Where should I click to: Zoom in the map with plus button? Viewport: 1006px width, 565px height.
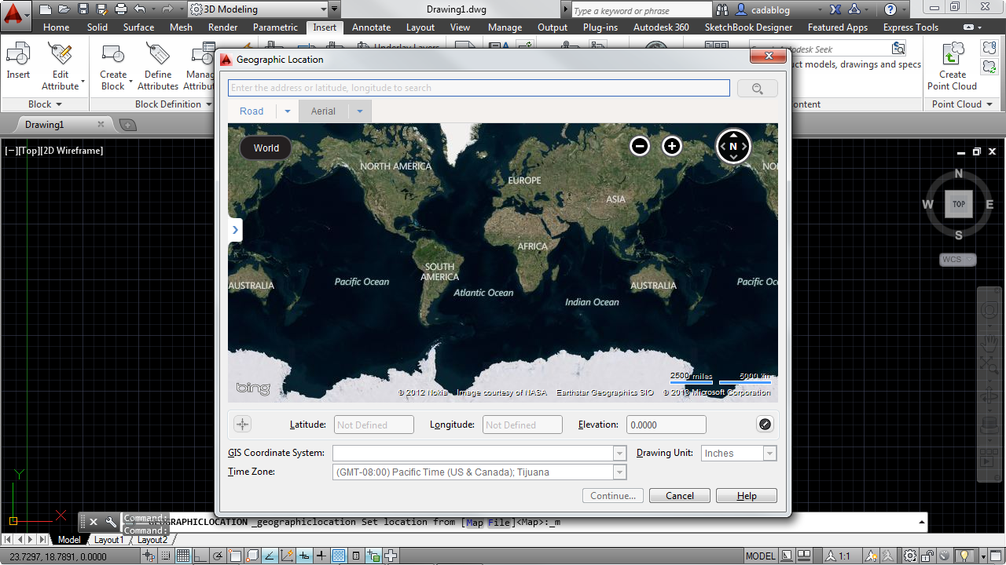click(x=671, y=146)
